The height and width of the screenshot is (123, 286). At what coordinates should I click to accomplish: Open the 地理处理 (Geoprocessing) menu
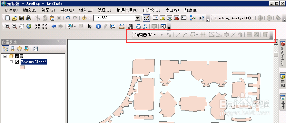pyautogui.click(x=127, y=10)
